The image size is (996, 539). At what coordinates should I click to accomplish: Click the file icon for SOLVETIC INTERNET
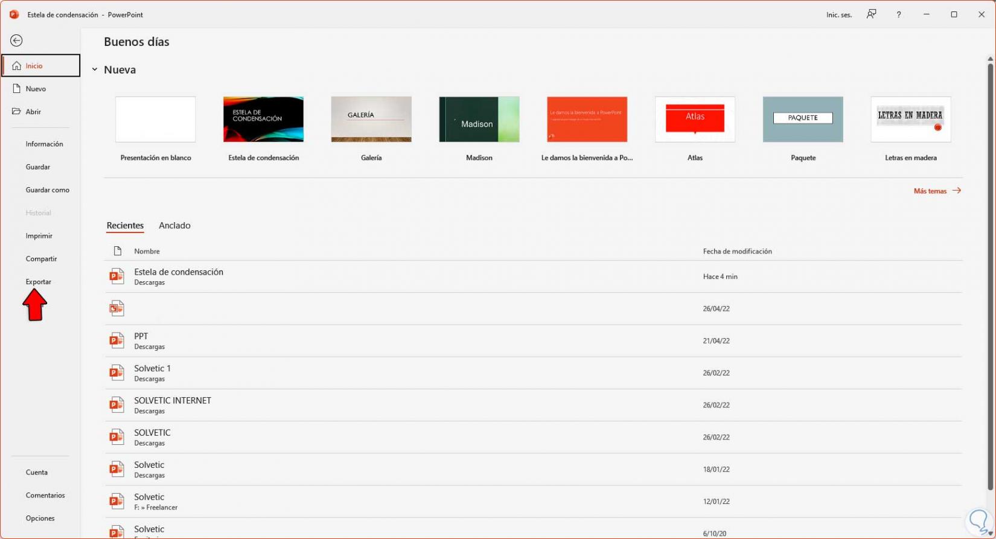pyautogui.click(x=117, y=405)
